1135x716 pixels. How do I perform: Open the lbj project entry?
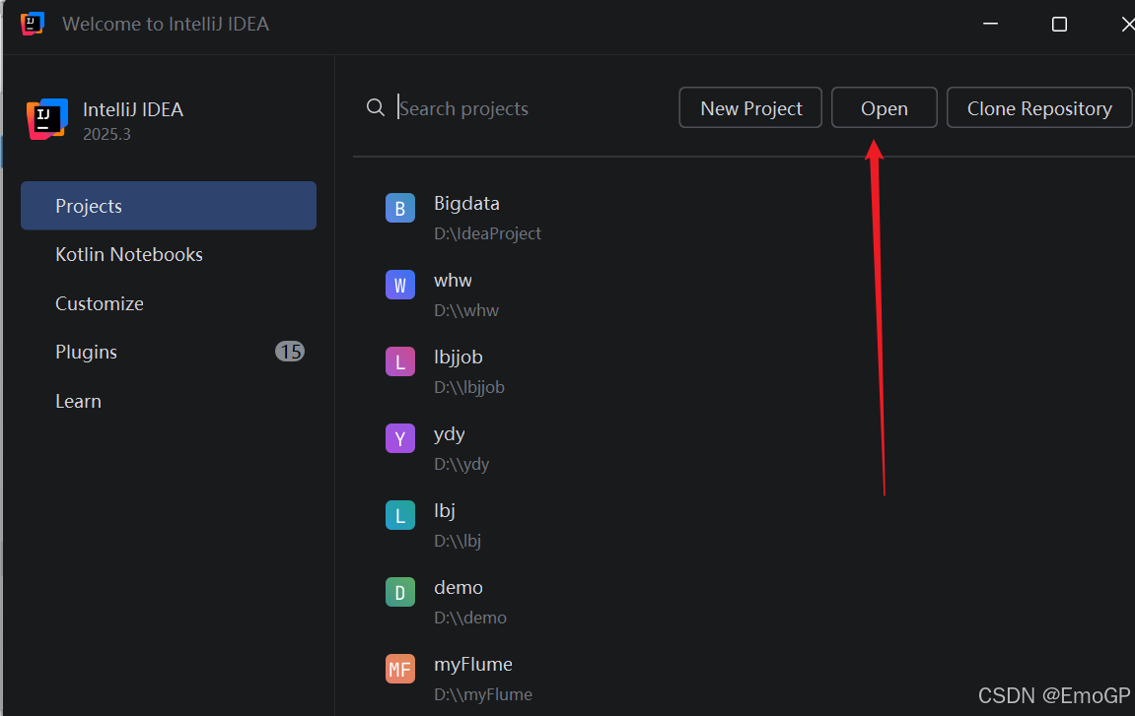(444, 510)
